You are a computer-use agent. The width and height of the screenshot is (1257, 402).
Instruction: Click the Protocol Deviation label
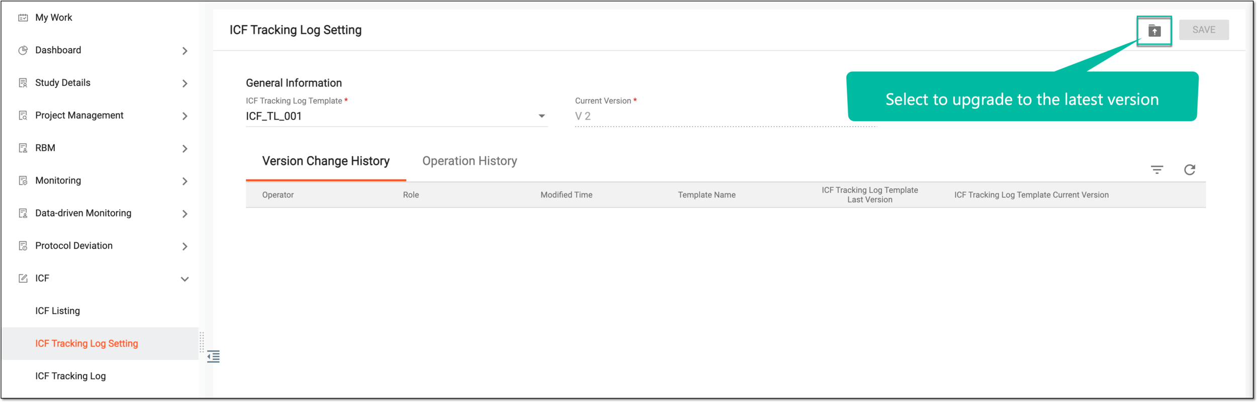coord(74,246)
